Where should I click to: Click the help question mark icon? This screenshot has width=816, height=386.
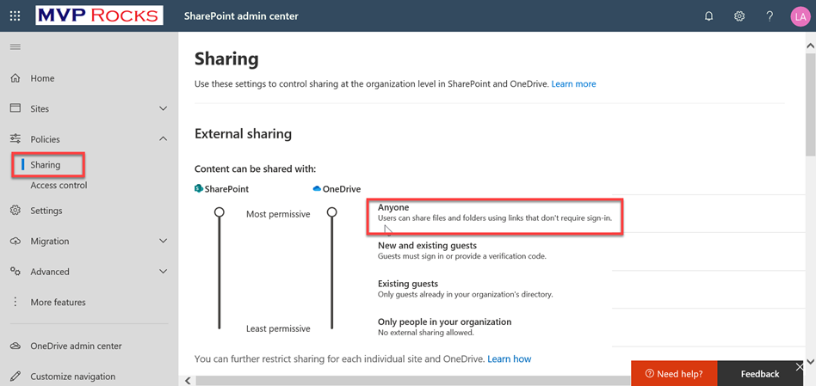770,15
